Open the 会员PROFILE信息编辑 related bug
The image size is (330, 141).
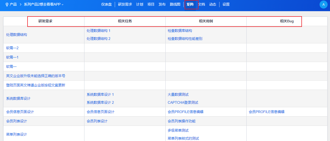(266, 112)
